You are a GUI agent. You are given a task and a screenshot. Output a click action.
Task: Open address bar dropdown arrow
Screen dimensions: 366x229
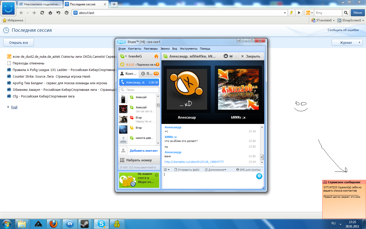(285, 13)
